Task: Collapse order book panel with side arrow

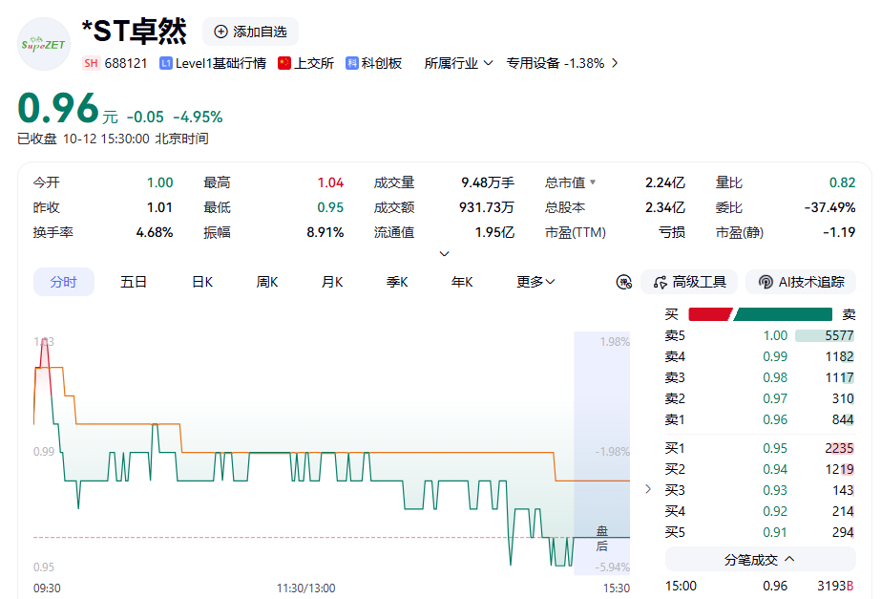Action: (648, 489)
